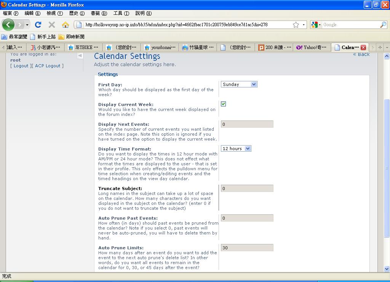
Task: Open the list all tabs dropdown
Action: click(x=387, y=48)
